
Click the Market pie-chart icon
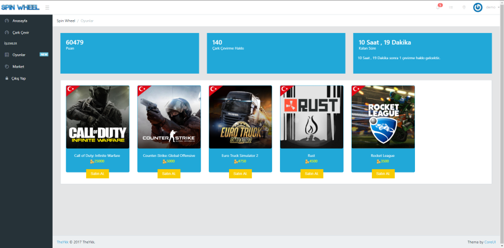[7, 66]
